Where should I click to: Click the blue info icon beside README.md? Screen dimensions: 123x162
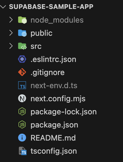click(x=22, y=138)
